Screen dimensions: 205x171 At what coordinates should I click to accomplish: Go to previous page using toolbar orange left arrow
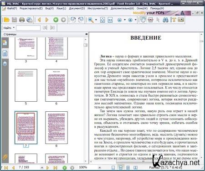39,20
